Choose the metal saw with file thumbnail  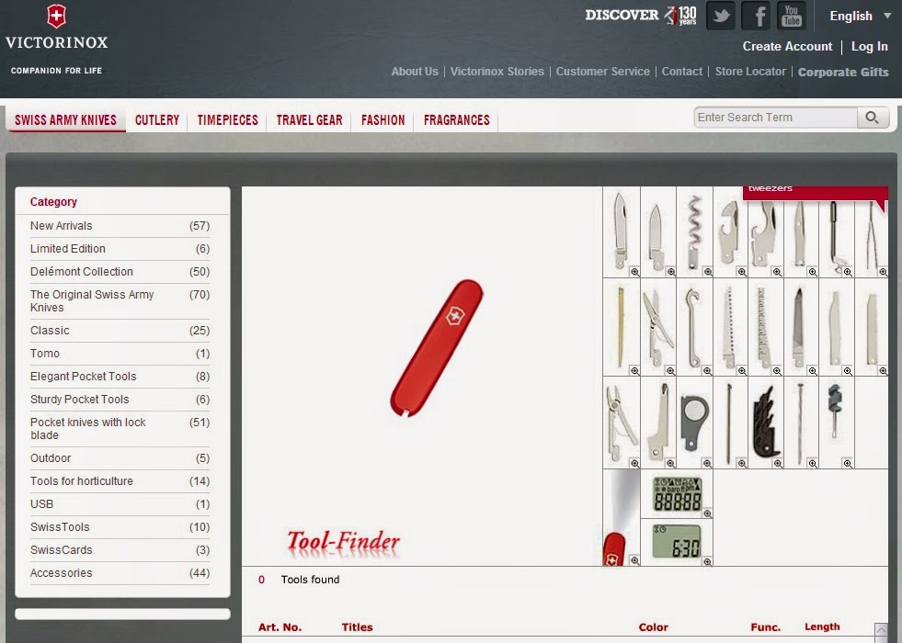[x=765, y=328]
